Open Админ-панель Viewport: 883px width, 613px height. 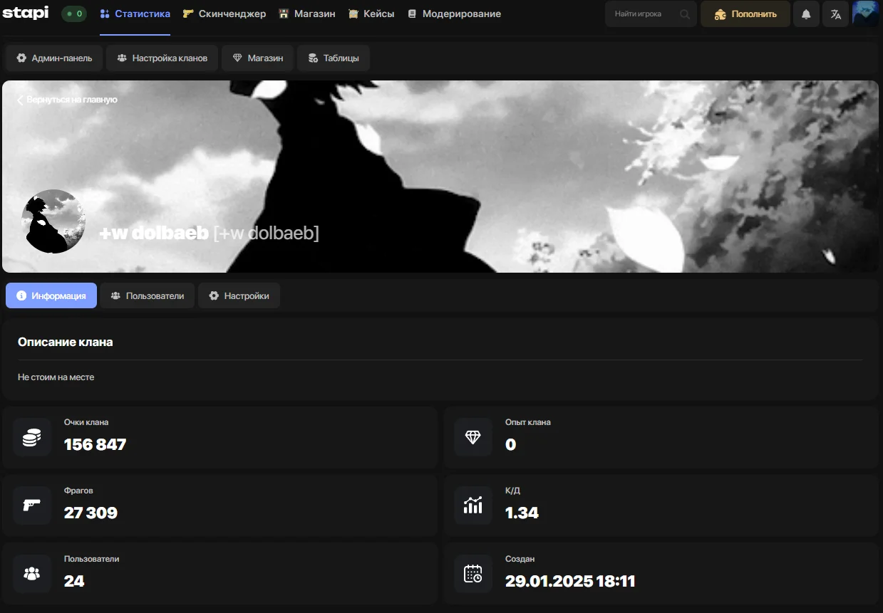(54, 58)
